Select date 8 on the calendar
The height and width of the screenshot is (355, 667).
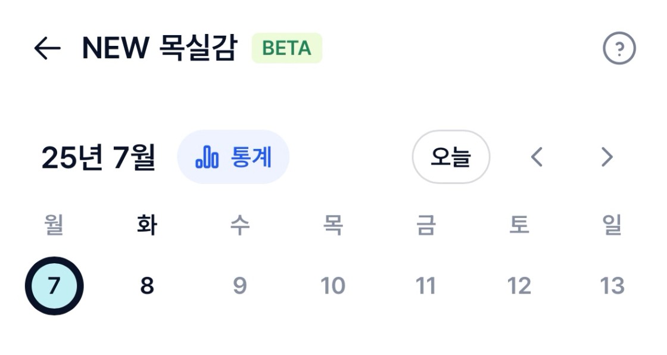tap(147, 286)
